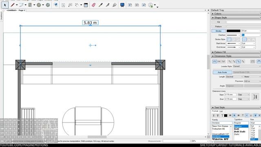Screen dimensions: 261x147
Task: Click the Measurements input field
Action: 177,141
